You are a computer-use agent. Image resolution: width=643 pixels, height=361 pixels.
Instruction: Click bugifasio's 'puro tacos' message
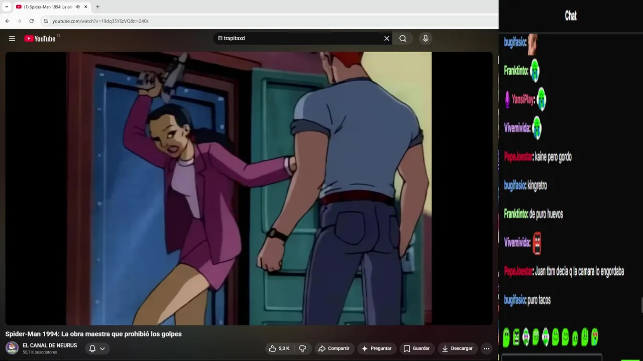(x=539, y=300)
